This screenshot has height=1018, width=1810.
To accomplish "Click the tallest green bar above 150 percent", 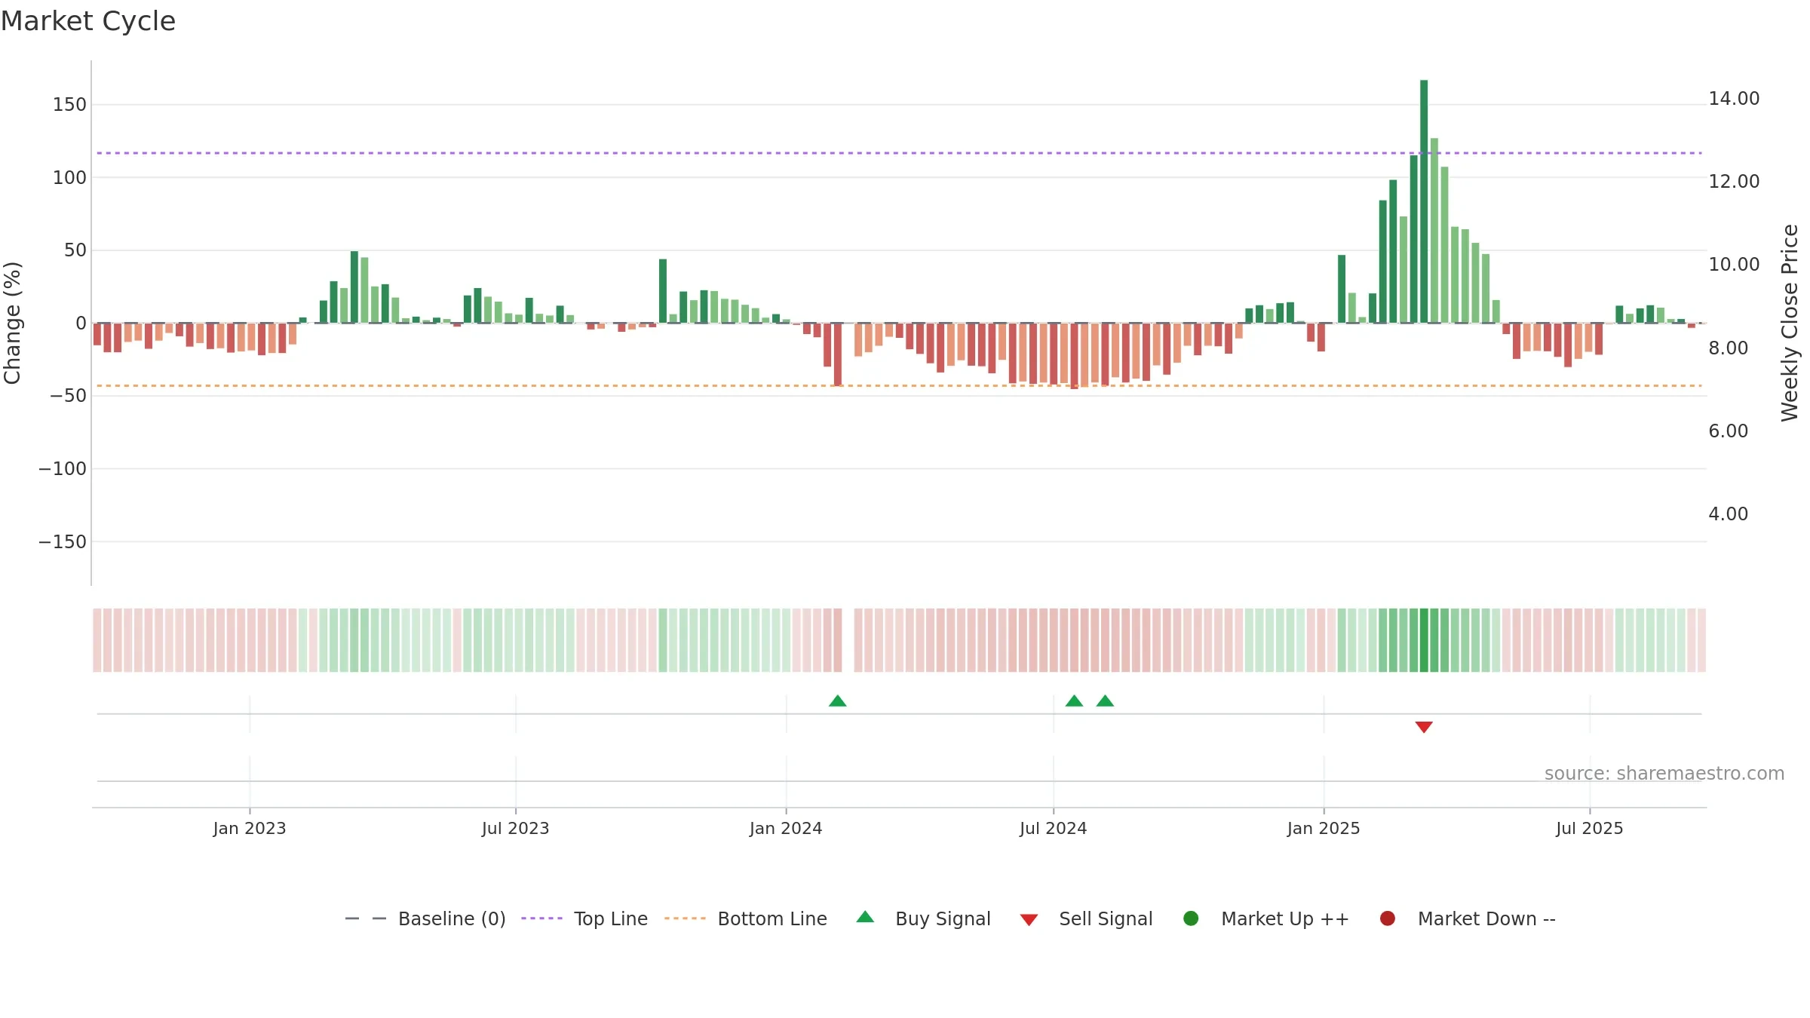I will pos(1424,201).
